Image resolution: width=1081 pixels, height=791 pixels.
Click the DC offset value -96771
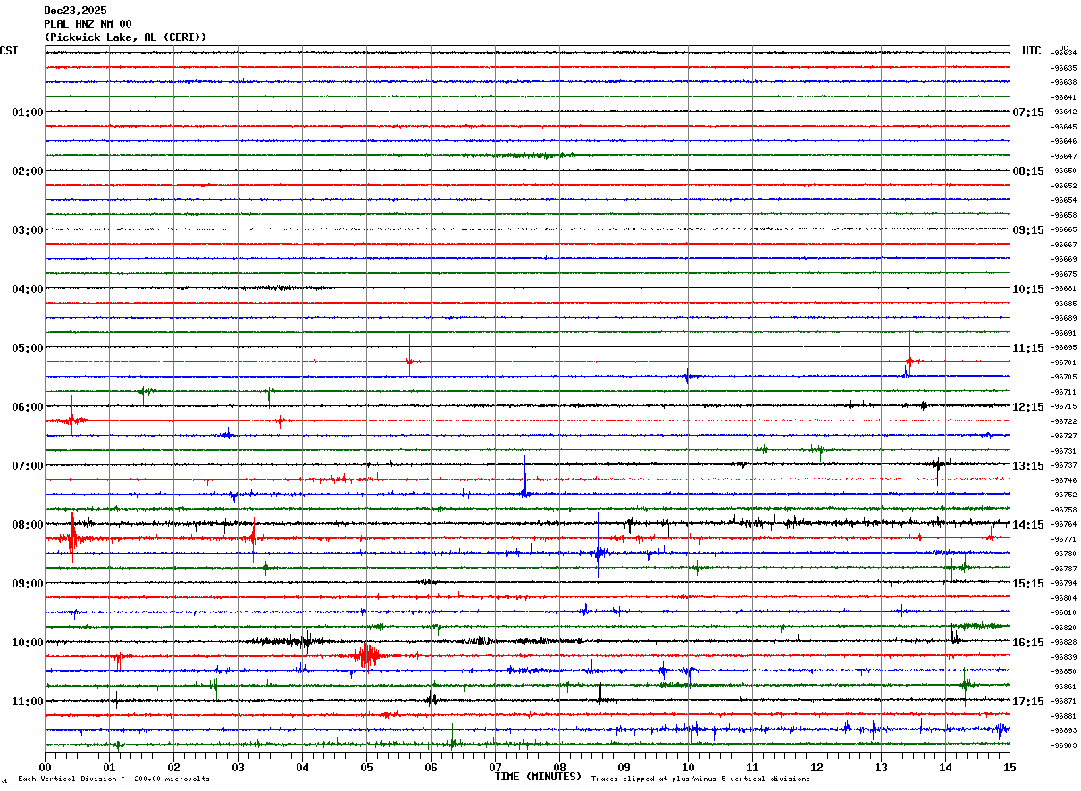1064,540
